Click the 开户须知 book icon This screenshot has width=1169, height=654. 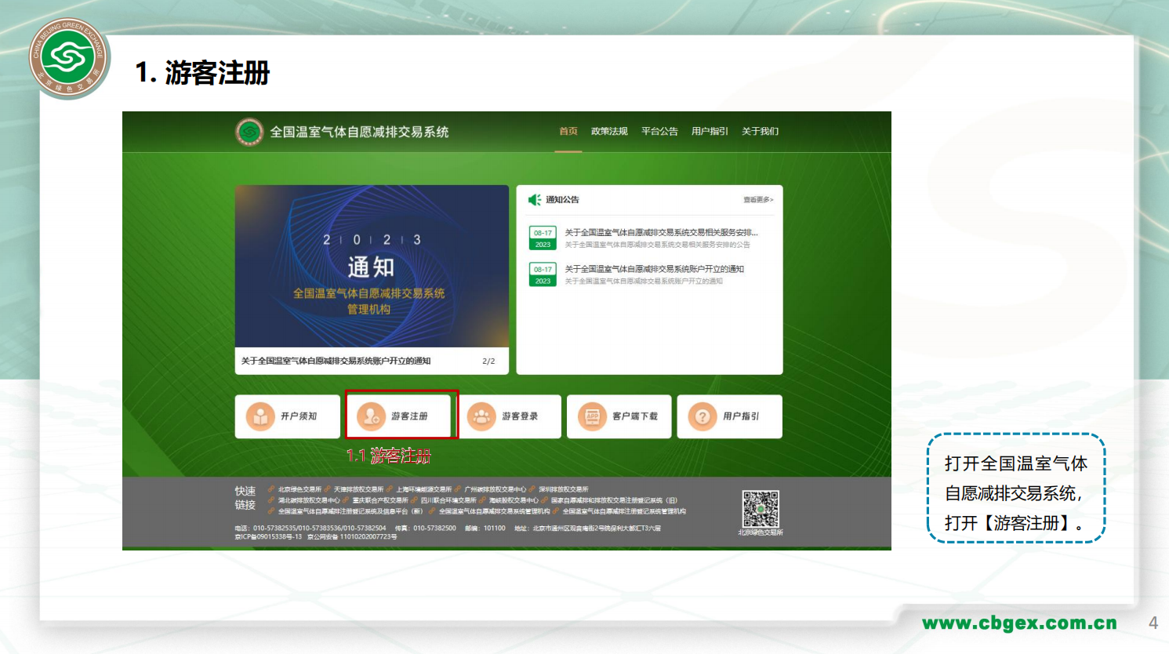[x=260, y=416]
